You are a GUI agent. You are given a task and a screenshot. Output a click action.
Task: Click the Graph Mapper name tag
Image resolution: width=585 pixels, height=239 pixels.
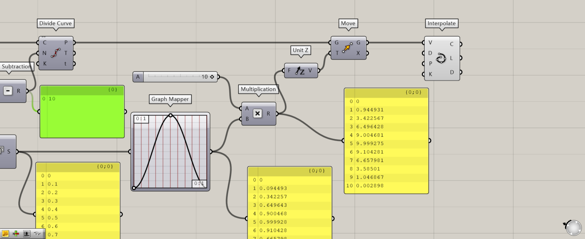(170, 99)
